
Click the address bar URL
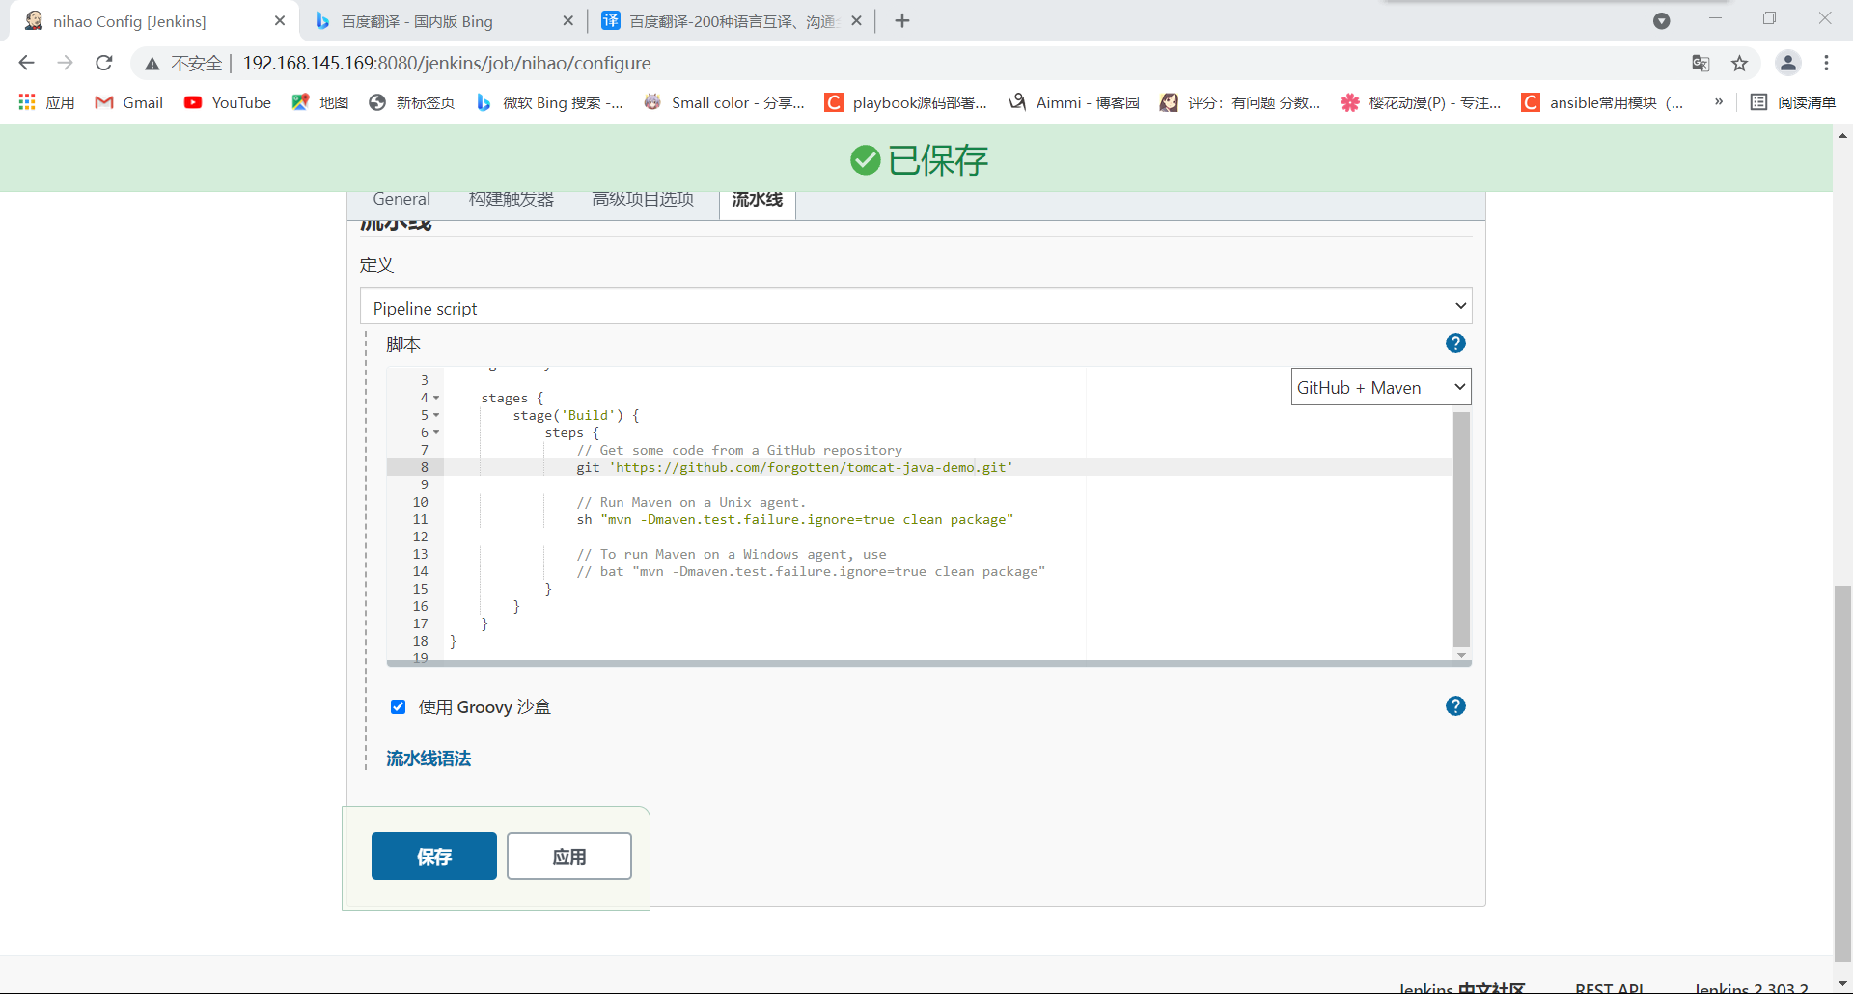[x=447, y=64]
